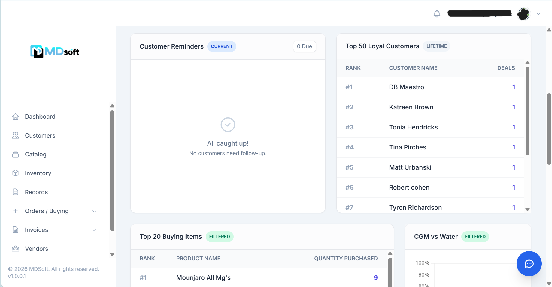Click the sidebar scroll up arrow
Screen dimensions: 552x287
pos(112,106)
